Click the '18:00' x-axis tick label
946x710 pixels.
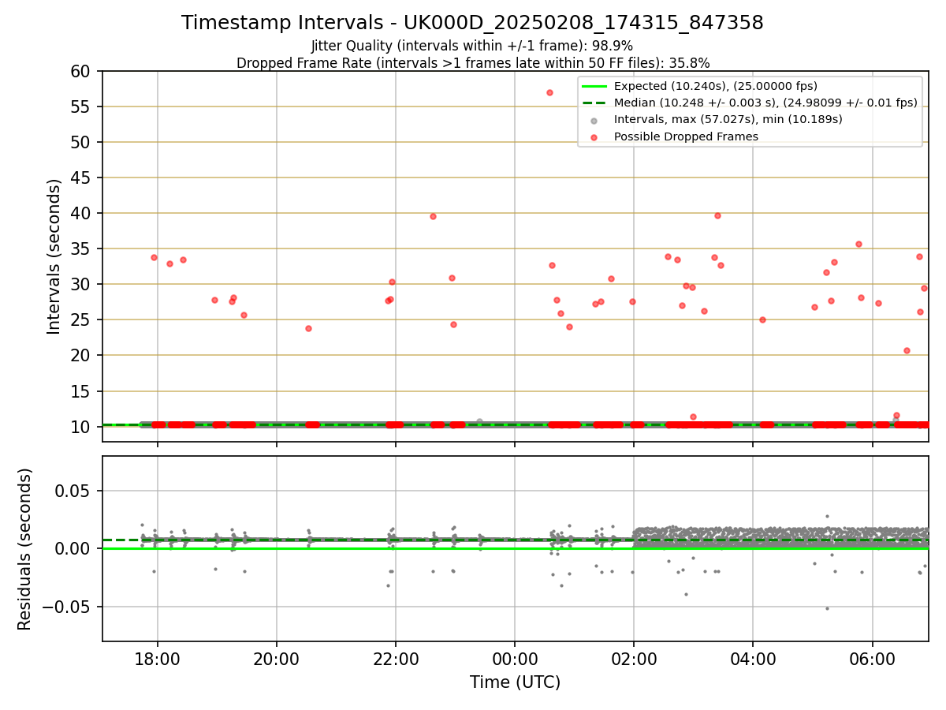coord(157,660)
